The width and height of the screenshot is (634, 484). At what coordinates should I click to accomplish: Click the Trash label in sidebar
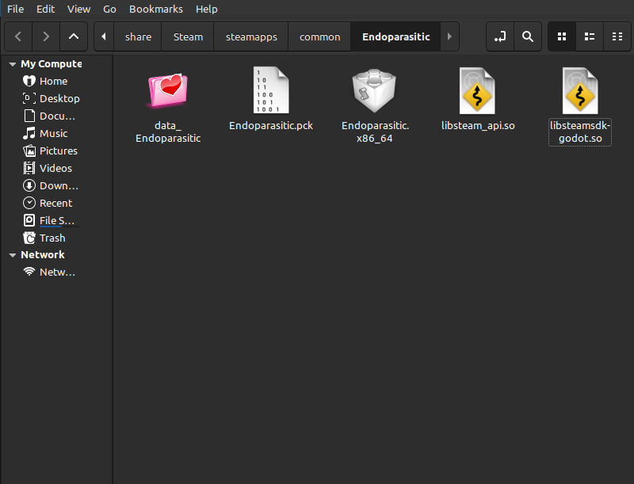[52, 238]
